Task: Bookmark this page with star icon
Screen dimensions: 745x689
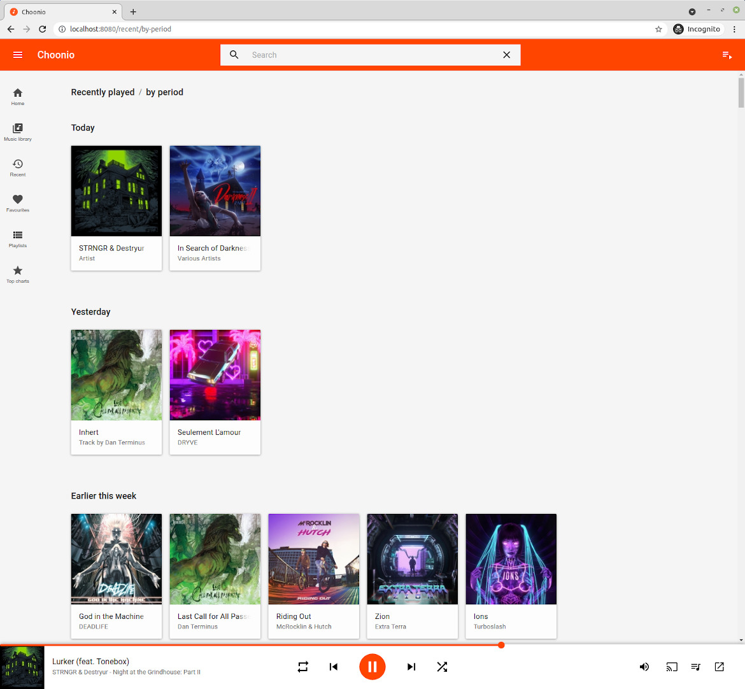Action: (658, 29)
